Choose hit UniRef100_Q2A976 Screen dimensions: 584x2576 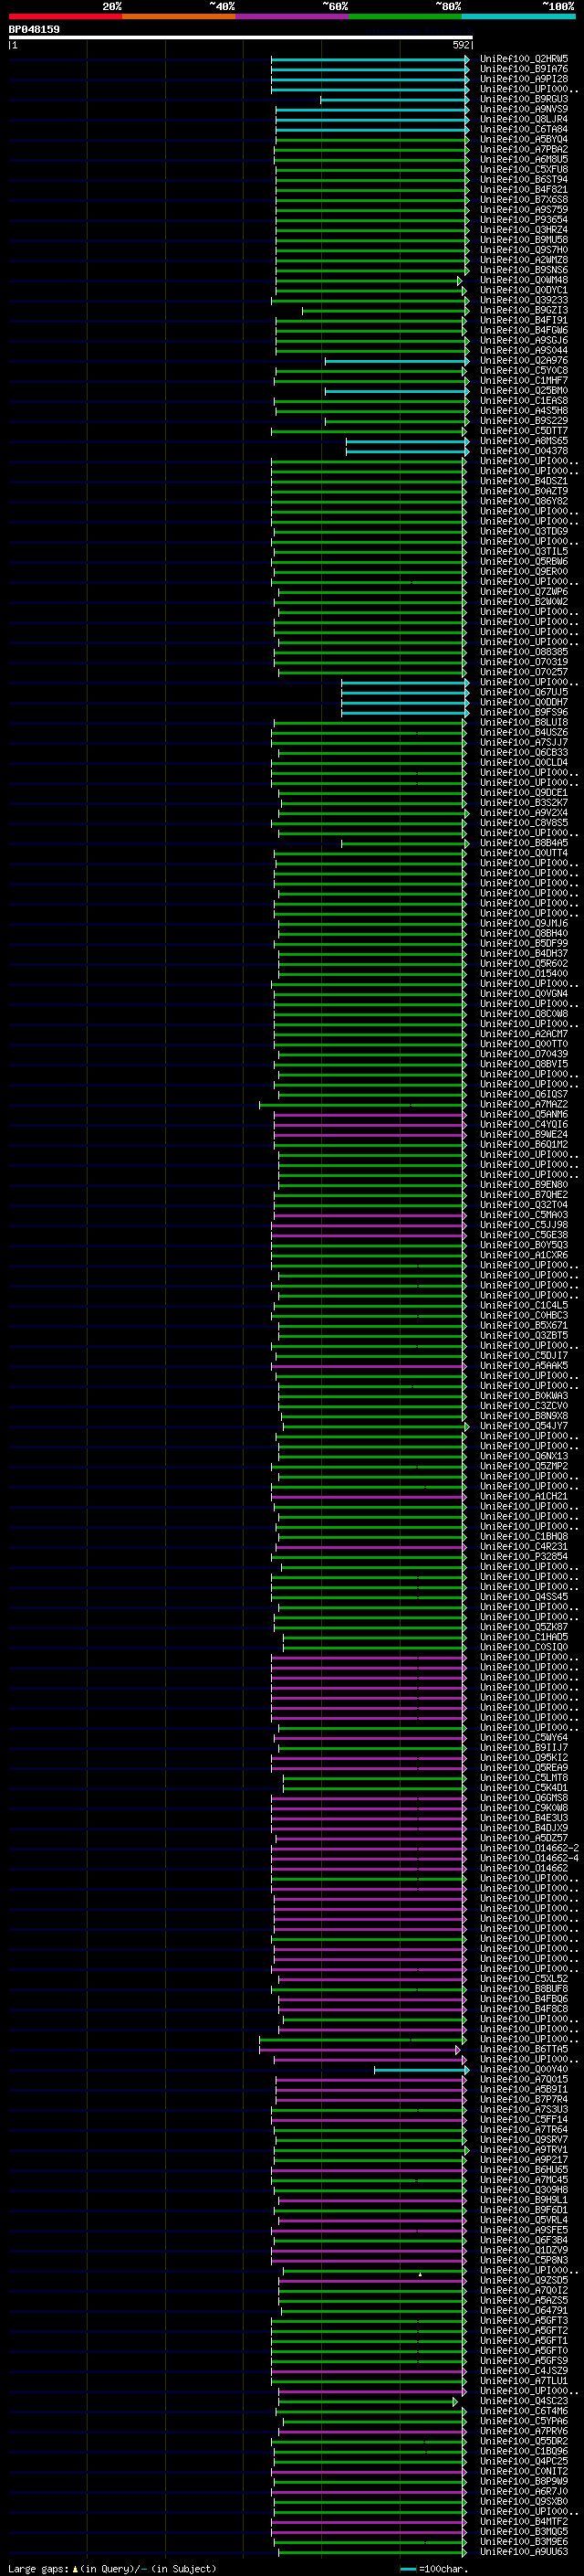524,361
